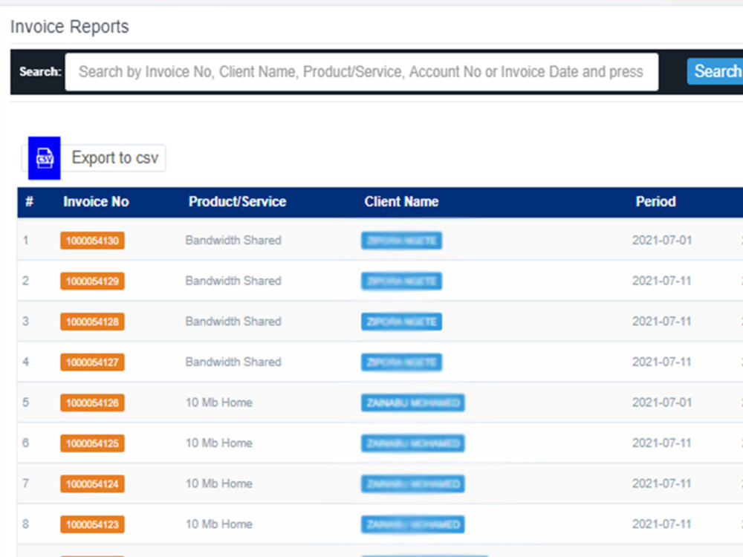Click Bandwidth Shared in row 1
Screen dimensions: 743x557
coord(233,240)
